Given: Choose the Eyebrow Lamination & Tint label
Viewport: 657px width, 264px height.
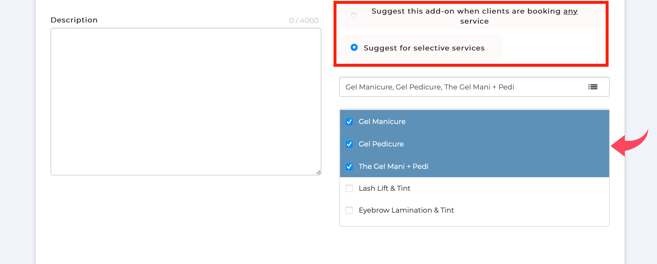Looking at the screenshot, I should click(406, 210).
